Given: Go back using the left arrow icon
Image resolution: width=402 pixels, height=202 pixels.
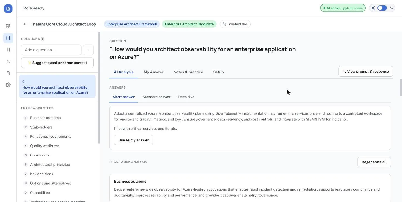Looking at the screenshot, I should click(x=25, y=24).
